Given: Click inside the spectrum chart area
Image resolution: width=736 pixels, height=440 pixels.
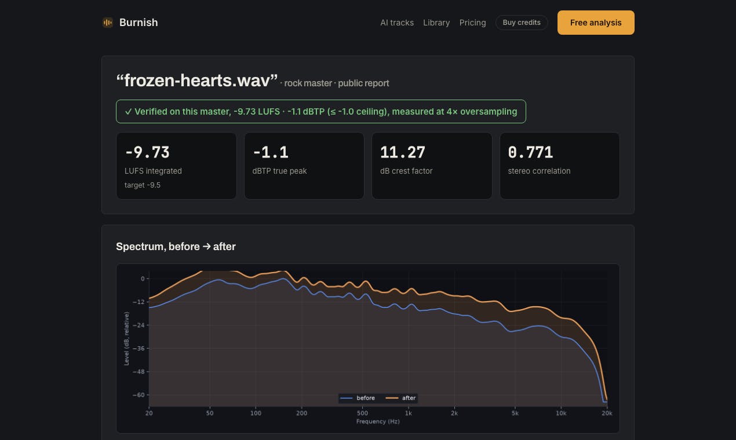Looking at the screenshot, I should 378,339.
